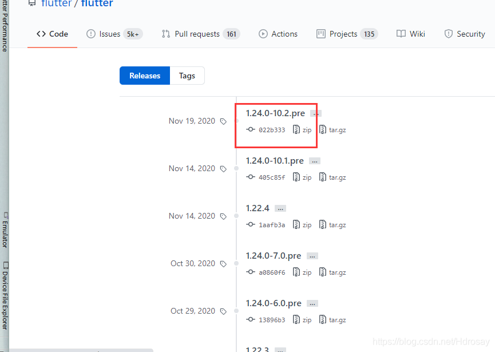Click the Pull requests branch icon
The width and height of the screenshot is (495, 352).
click(166, 34)
